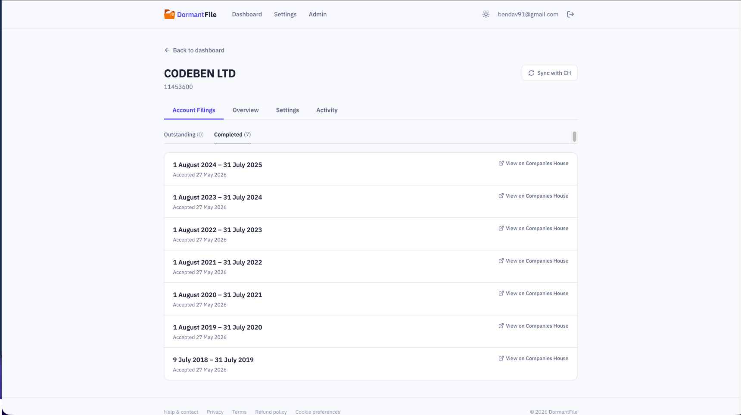Click the external link icon for the 2018–2019 filing
Image resolution: width=741 pixels, height=415 pixels.
click(x=501, y=358)
